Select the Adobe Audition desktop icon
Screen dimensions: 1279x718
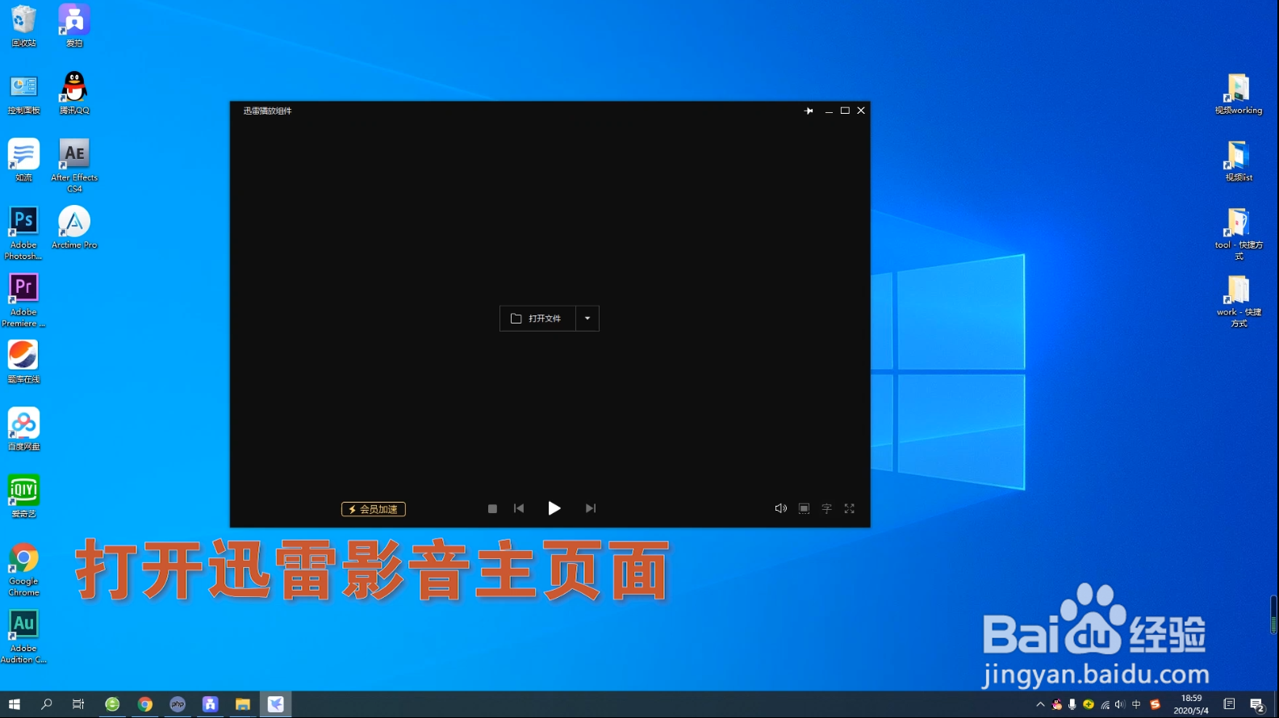click(x=23, y=637)
